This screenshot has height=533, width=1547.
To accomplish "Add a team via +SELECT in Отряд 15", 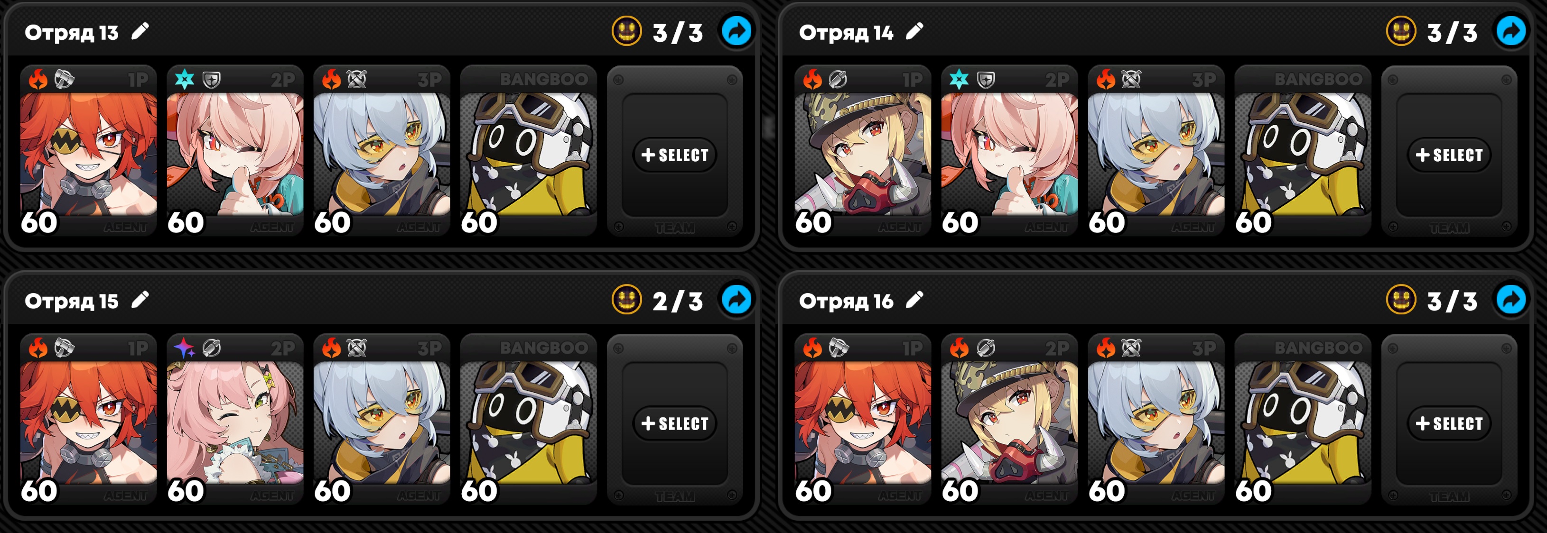I will [x=675, y=423].
